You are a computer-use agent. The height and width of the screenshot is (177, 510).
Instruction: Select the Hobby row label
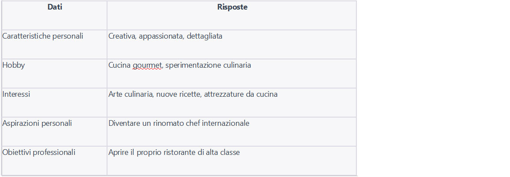(13, 65)
